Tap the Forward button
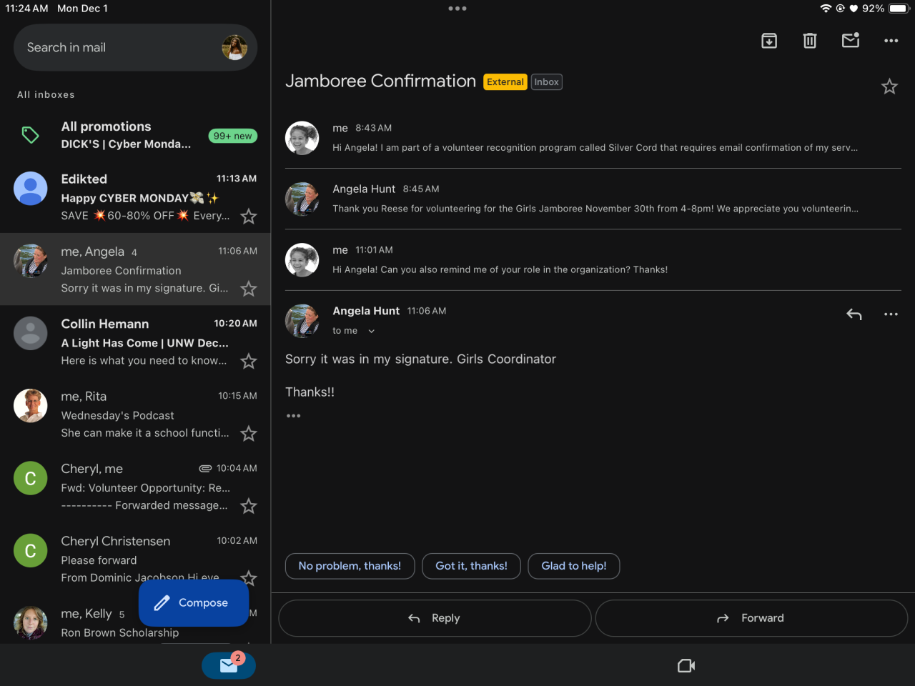 pos(751,618)
